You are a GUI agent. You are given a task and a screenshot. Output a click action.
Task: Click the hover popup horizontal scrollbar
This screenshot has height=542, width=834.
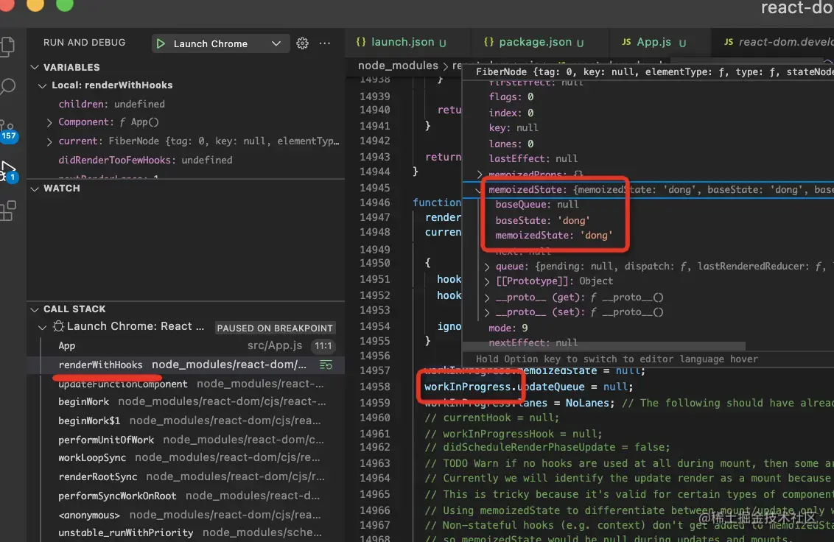(603, 346)
